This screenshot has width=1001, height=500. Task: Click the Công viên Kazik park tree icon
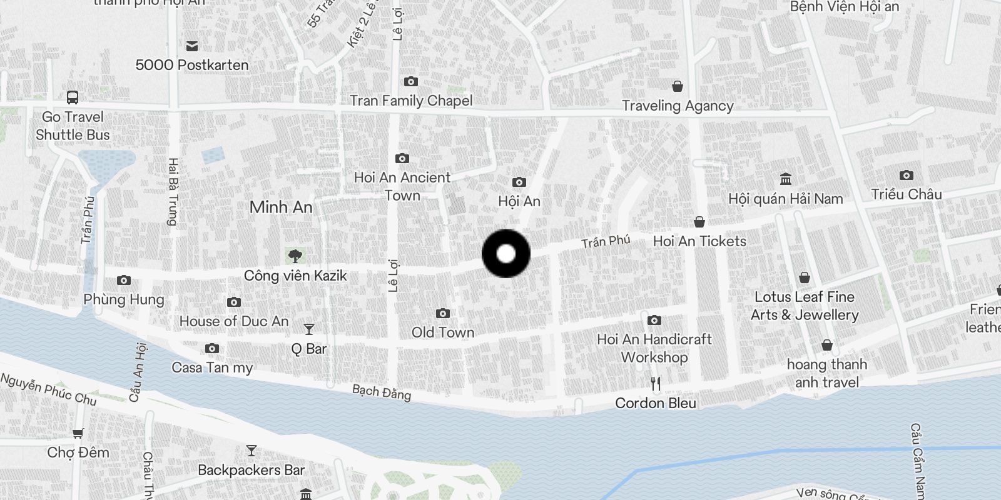(295, 255)
